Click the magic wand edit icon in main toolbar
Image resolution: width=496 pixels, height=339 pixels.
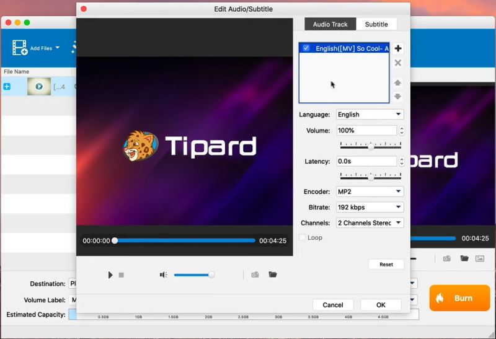(x=74, y=48)
